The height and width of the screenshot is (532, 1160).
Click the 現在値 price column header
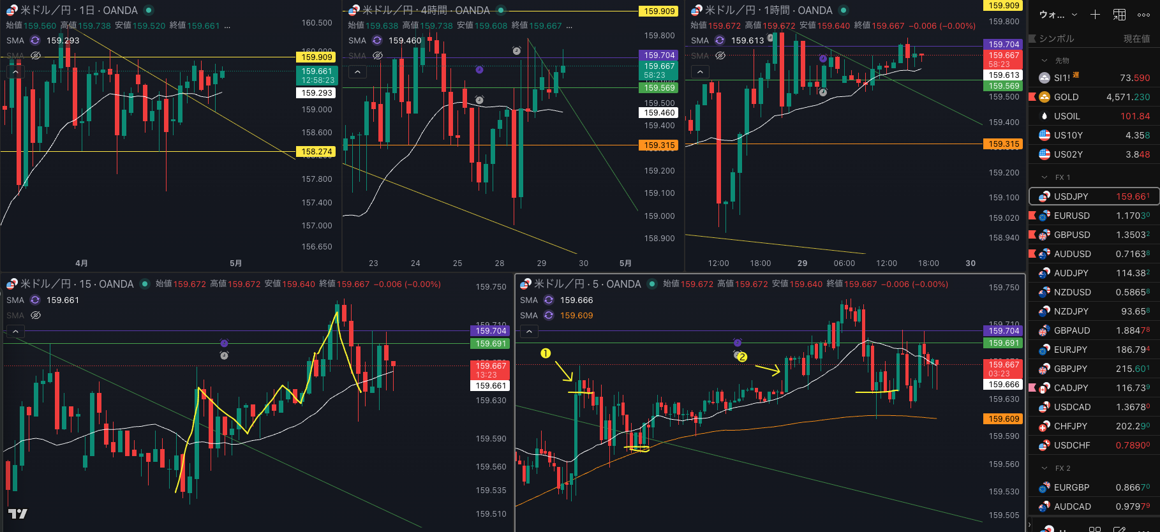pyautogui.click(x=1136, y=39)
